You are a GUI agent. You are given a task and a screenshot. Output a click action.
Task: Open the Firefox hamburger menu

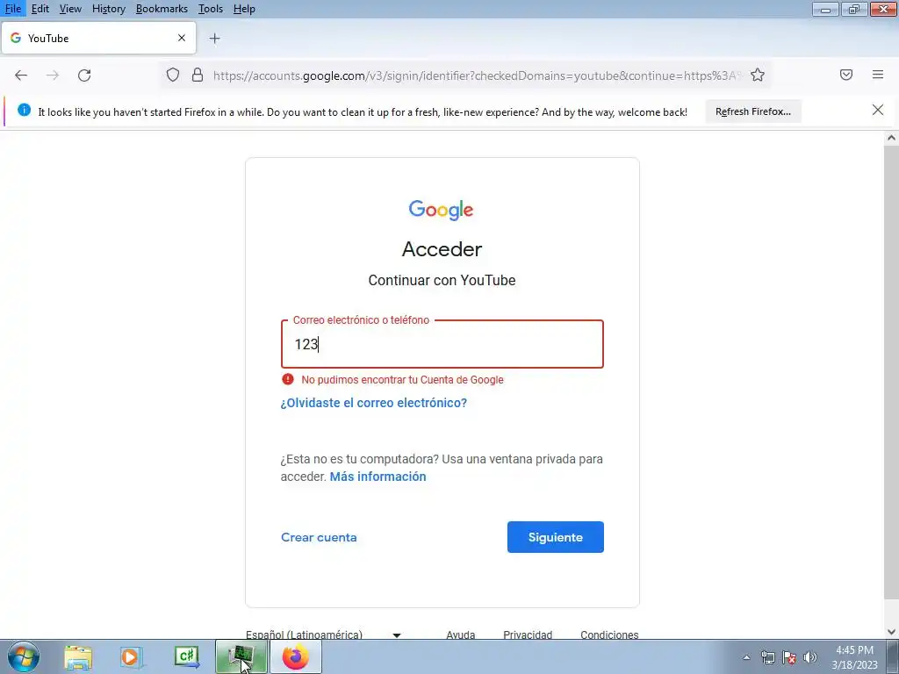[878, 75]
